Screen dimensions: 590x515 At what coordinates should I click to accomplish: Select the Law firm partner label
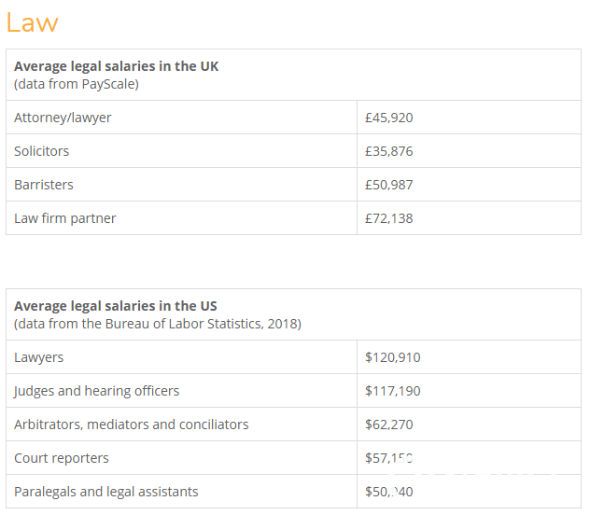pyautogui.click(x=65, y=218)
